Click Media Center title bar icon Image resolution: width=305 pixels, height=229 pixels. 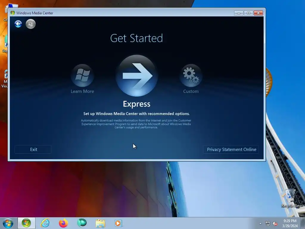coord(13,13)
